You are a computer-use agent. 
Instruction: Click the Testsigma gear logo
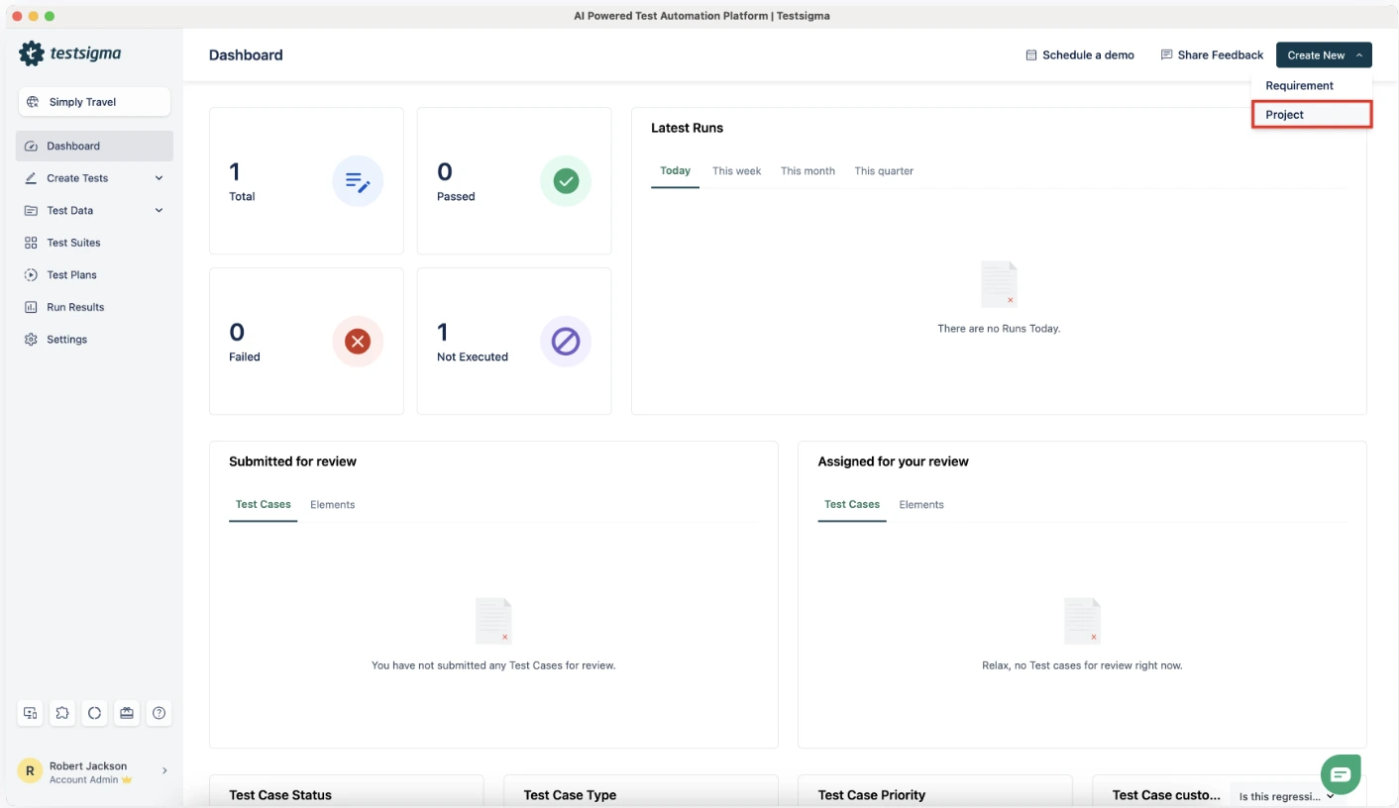32,53
